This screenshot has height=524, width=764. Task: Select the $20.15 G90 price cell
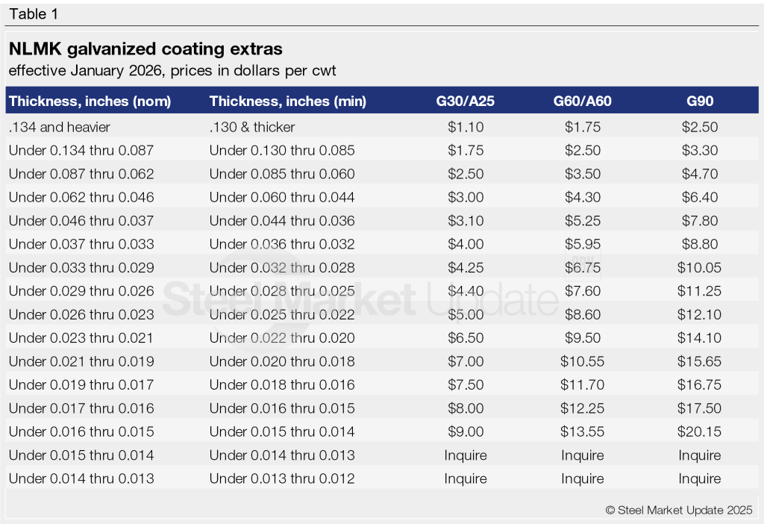coord(699,432)
